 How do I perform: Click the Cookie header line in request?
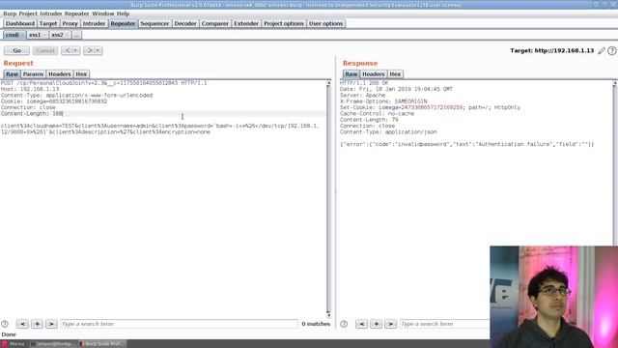click(54, 101)
